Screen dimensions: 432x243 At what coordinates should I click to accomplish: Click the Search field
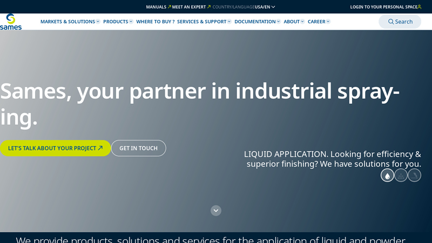click(400, 22)
